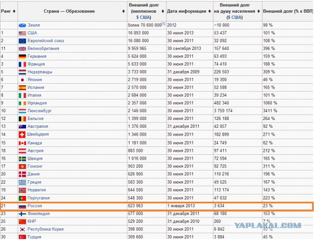Select the date '30 сентября 2013'
The image size is (314, 240).
(x=184, y=48)
